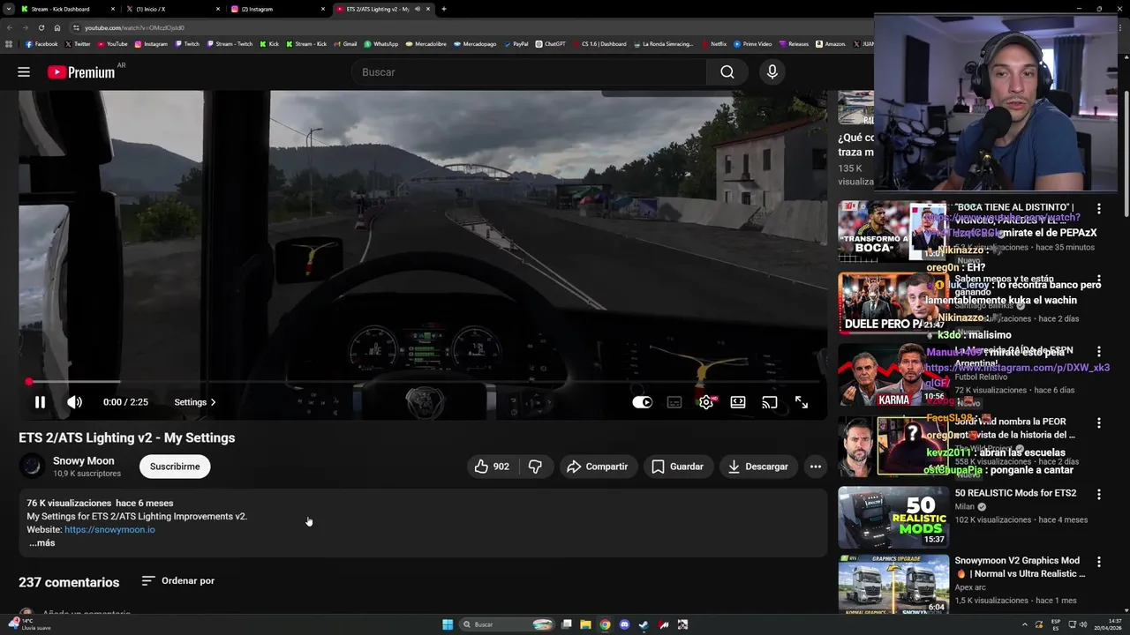
Task: Toggle the autoplay switch in the player
Action: [x=643, y=402]
